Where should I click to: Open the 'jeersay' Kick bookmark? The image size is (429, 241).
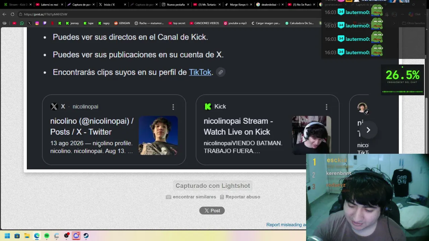coord(72,23)
